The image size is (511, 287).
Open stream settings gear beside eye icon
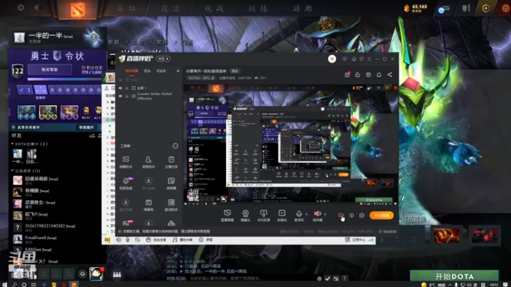(x=362, y=216)
